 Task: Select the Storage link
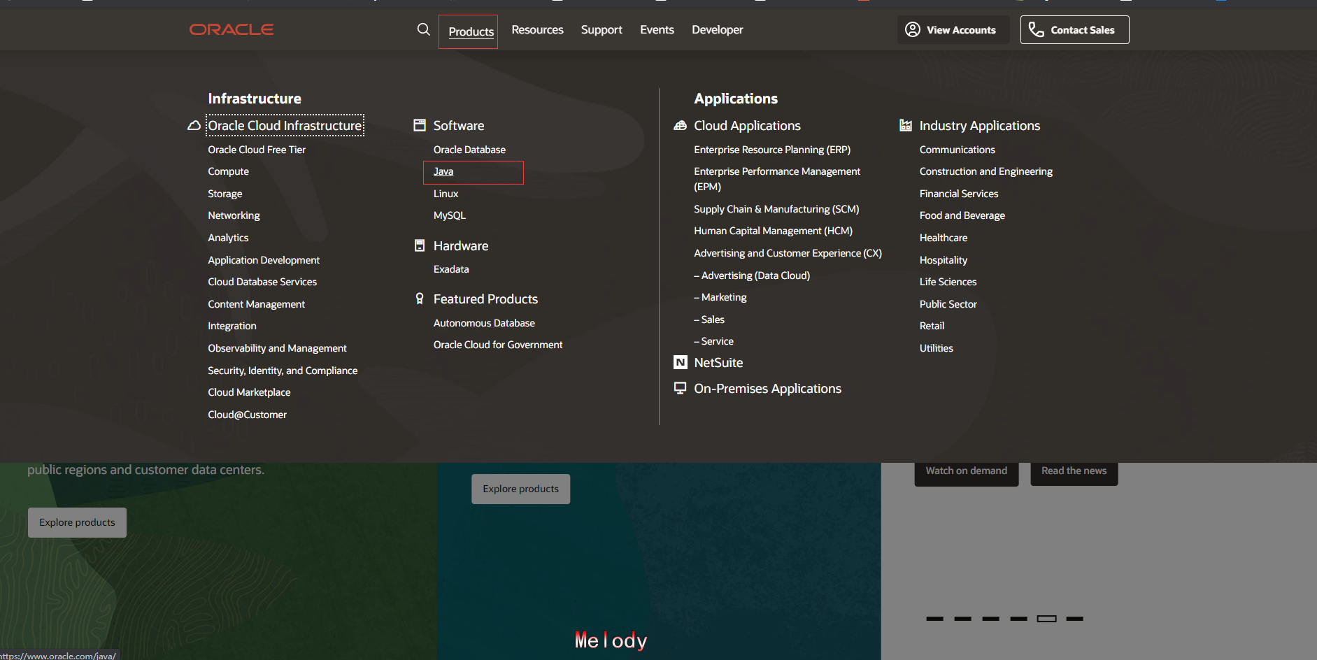(x=225, y=194)
